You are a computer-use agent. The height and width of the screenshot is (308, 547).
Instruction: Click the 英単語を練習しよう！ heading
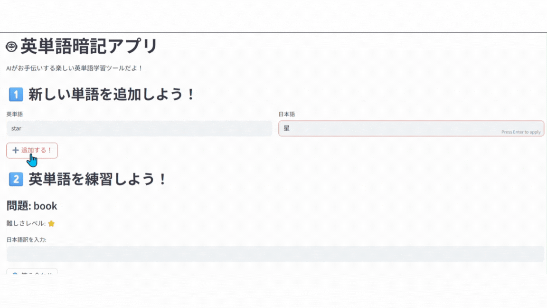point(98,180)
